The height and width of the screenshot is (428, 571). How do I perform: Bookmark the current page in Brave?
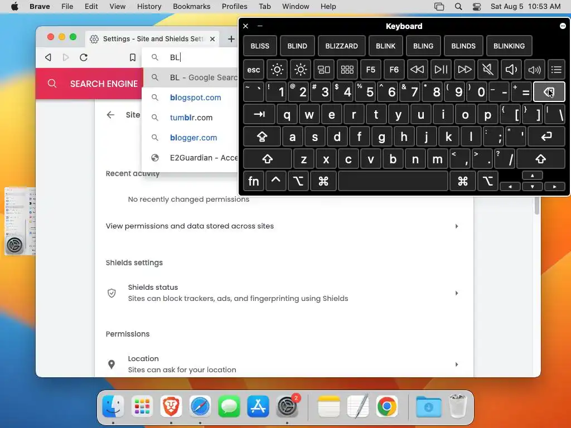click(x=133, y=57)
